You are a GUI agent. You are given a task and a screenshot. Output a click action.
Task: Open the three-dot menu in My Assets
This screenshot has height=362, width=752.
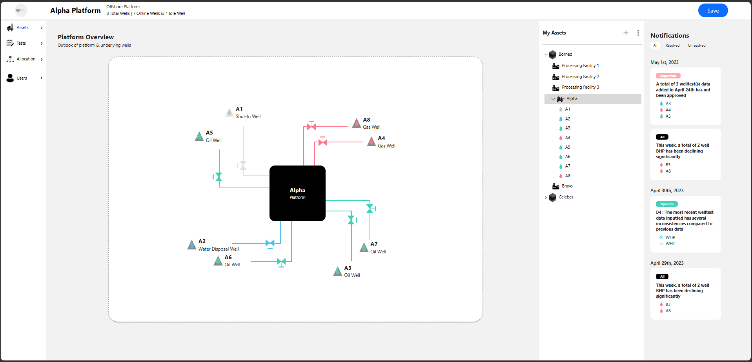coord(638,33)
